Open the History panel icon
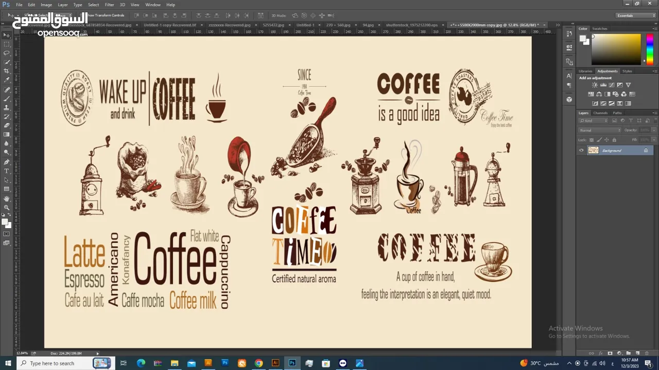Viewport: 659px width, 370px height. (569, 34)
